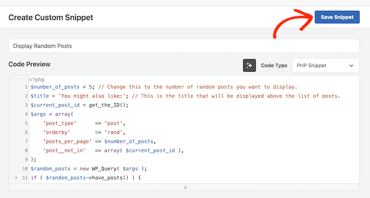Click the Display Random Posts title field

184,46
